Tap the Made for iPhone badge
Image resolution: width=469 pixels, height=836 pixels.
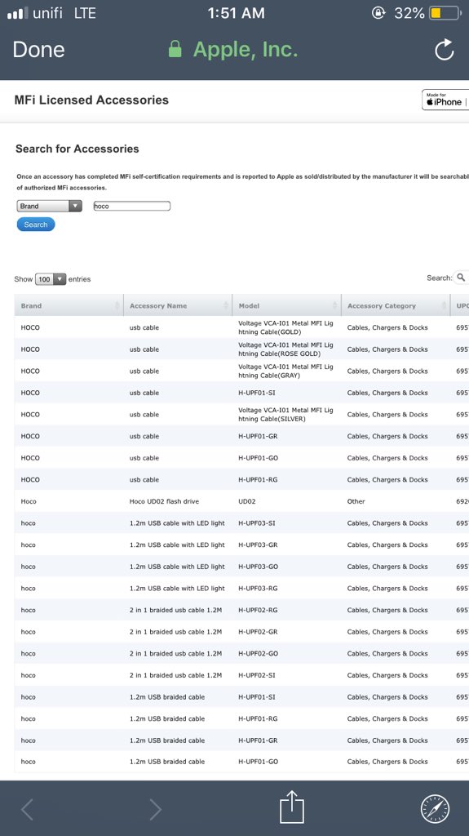point(445,100)
